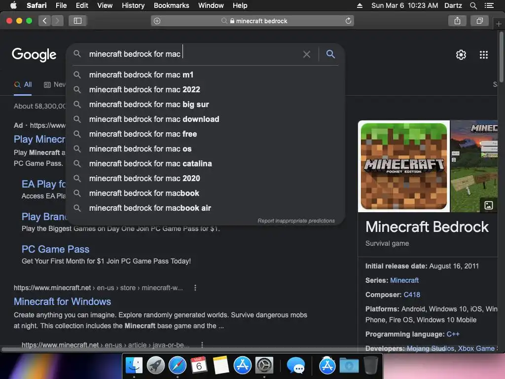
Task: Switch to the All results tab
Action: tap(23, 85)
